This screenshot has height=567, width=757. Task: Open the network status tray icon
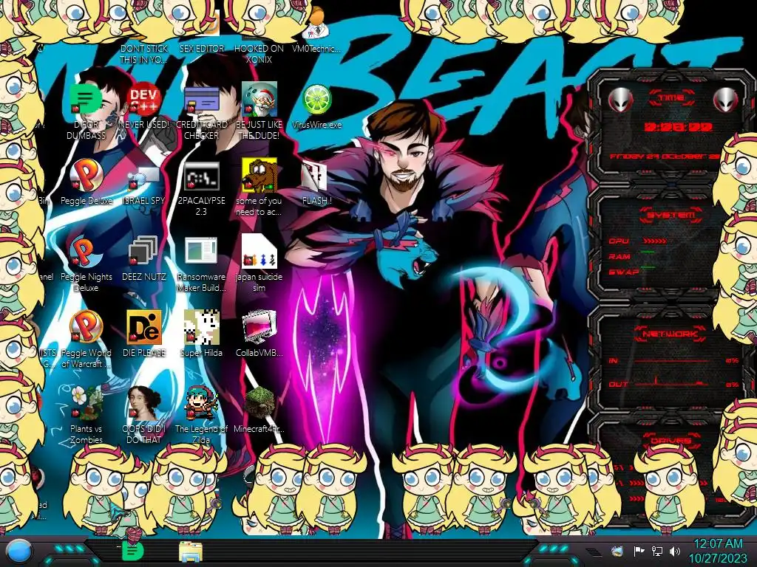click(x=657, y=551)
